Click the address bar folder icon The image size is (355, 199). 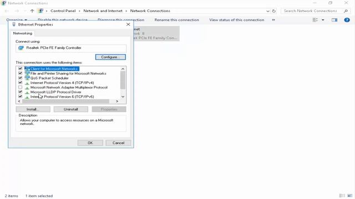[40, 11]
